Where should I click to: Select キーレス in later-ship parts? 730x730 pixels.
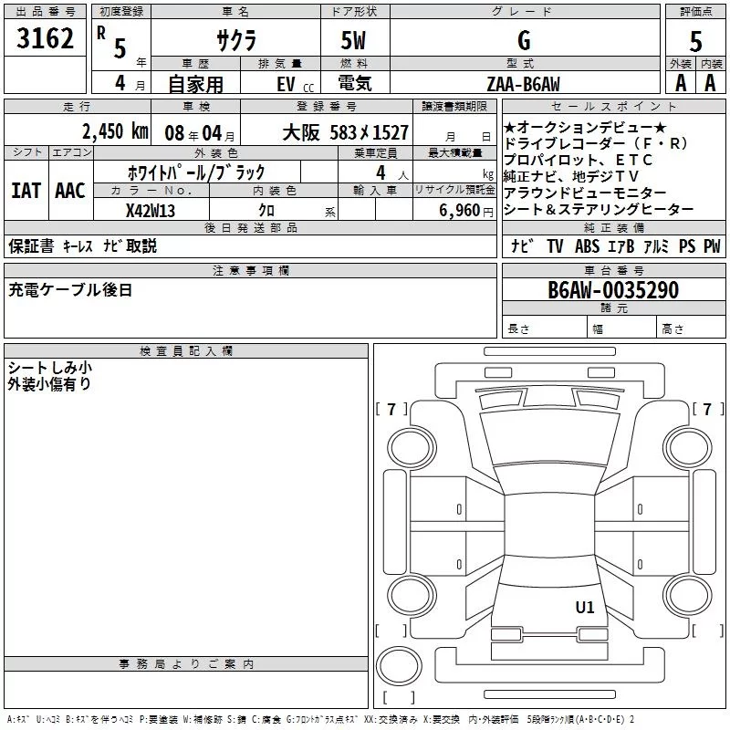[x=78, y=245]
